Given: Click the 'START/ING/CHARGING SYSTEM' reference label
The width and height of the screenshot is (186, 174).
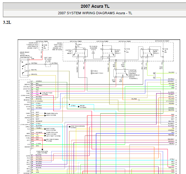Looking at the screenshot, I should click(78, 127).
